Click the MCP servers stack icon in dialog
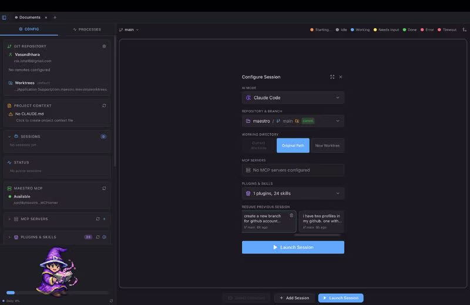 tap(248, 170)
